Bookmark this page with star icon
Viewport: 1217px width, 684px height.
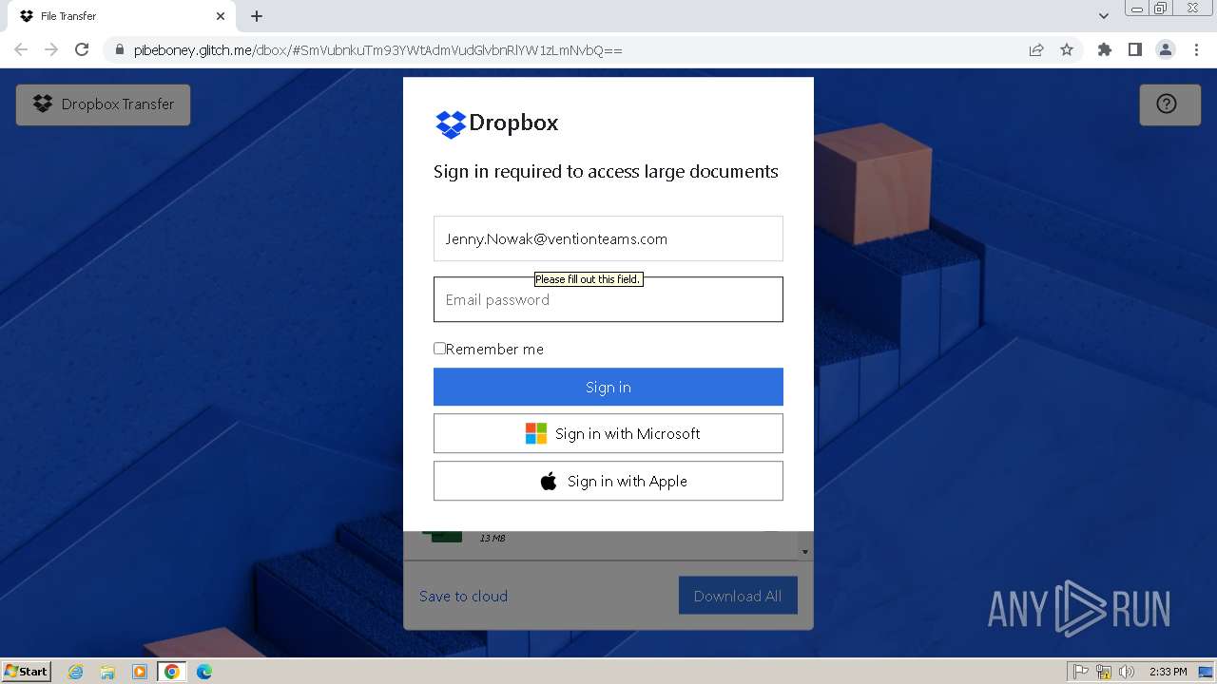[1067, 50]
